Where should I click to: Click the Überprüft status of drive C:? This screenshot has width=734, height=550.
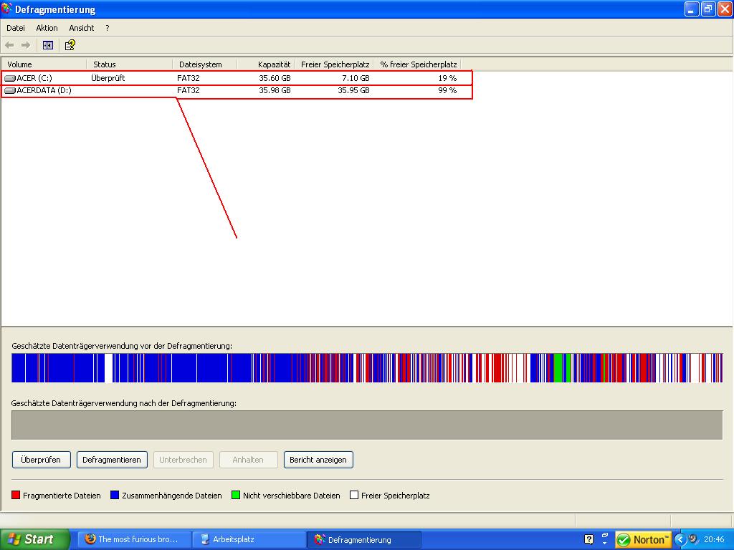pyautogui.click(x=108, y=78)
